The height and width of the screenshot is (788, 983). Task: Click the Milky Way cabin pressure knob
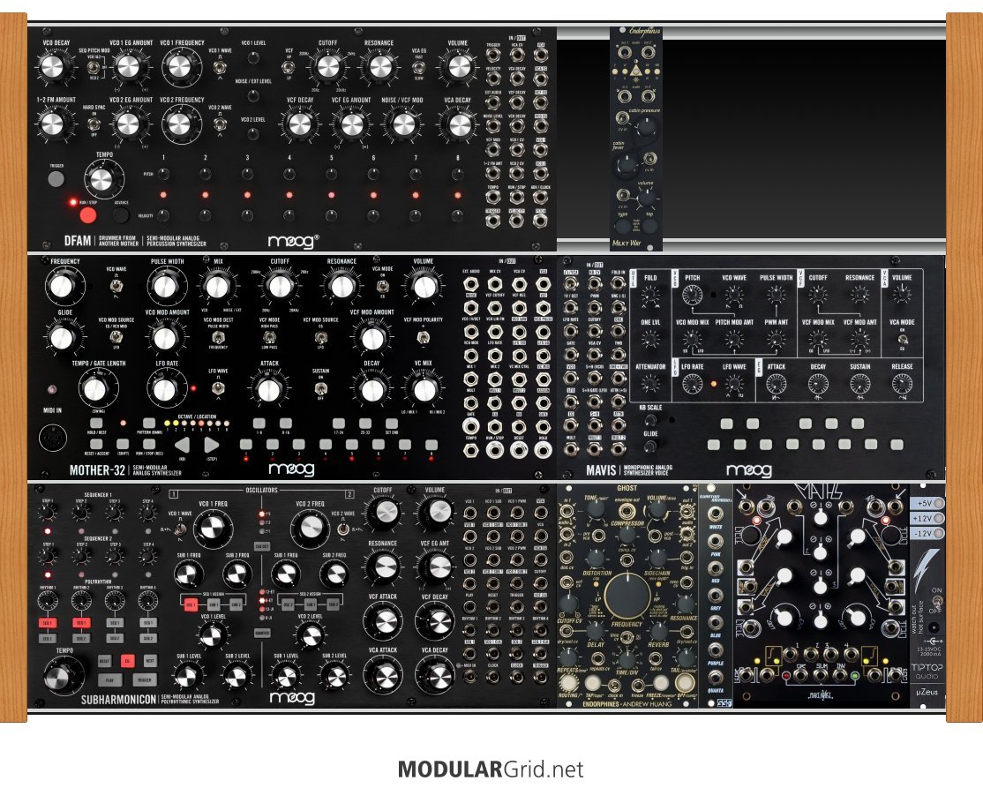pyautogui.click(x=646, y=128)
